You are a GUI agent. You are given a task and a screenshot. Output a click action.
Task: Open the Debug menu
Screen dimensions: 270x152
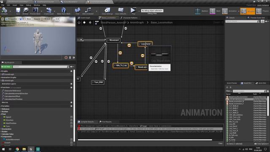click(x=29, y=5)
